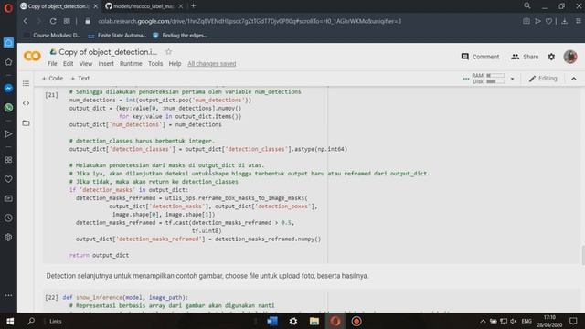The image size is (585, 329).
Task: Open Windows taskbar search
Action: coord(31,321)
